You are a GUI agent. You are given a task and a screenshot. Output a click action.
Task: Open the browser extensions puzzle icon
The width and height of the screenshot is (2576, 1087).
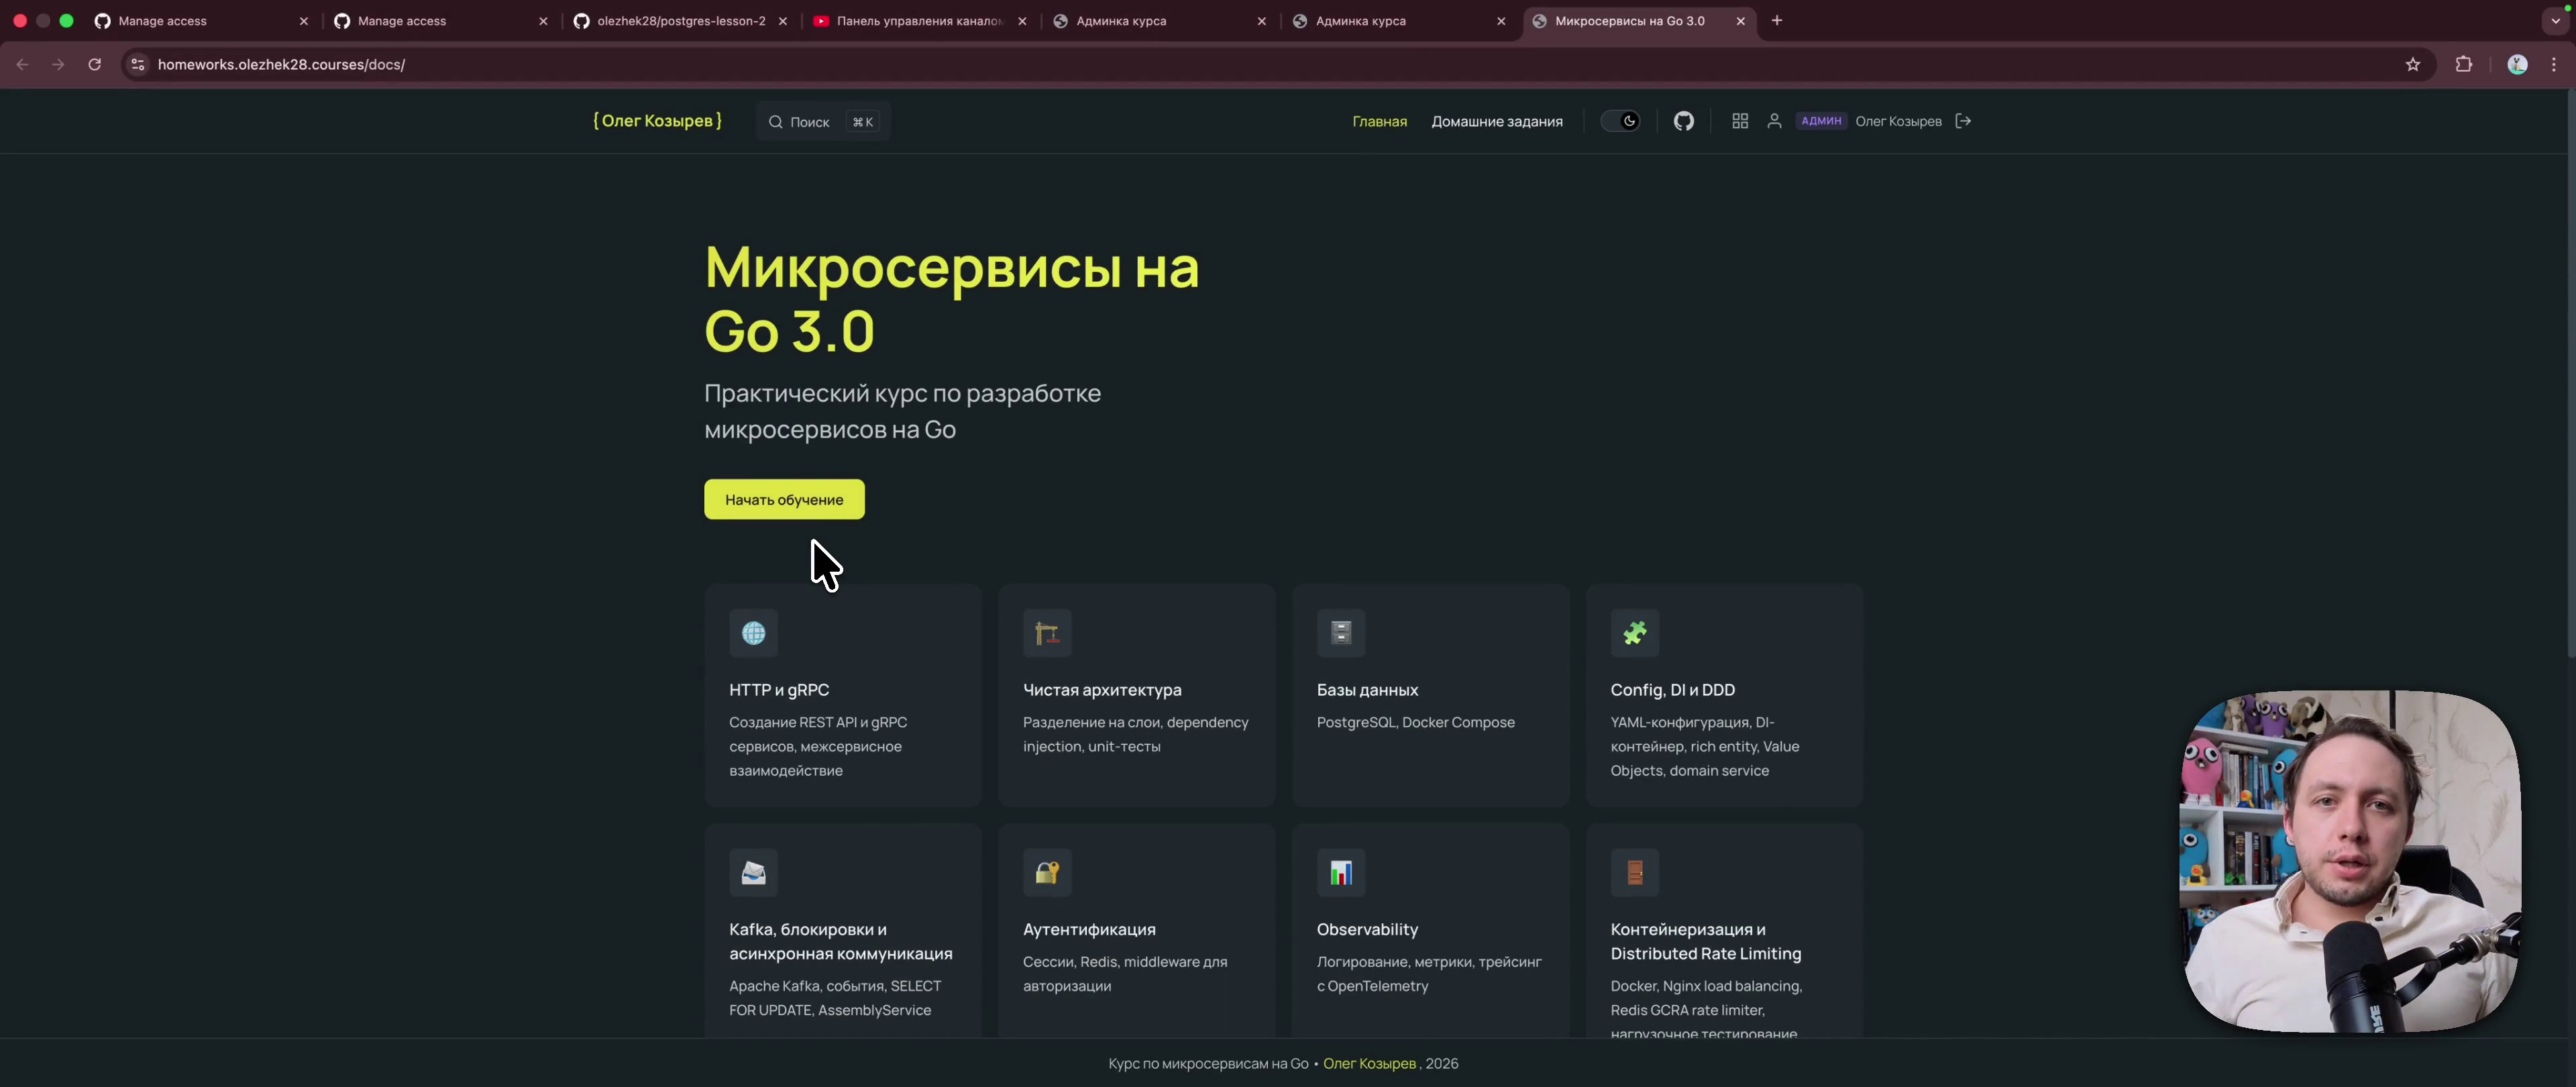(x=2464, y=64)
